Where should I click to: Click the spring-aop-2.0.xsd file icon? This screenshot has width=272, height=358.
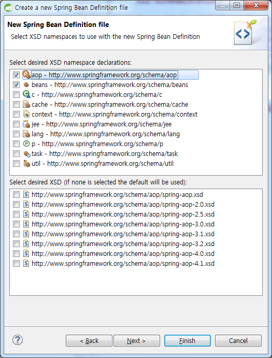click(26, 204)
